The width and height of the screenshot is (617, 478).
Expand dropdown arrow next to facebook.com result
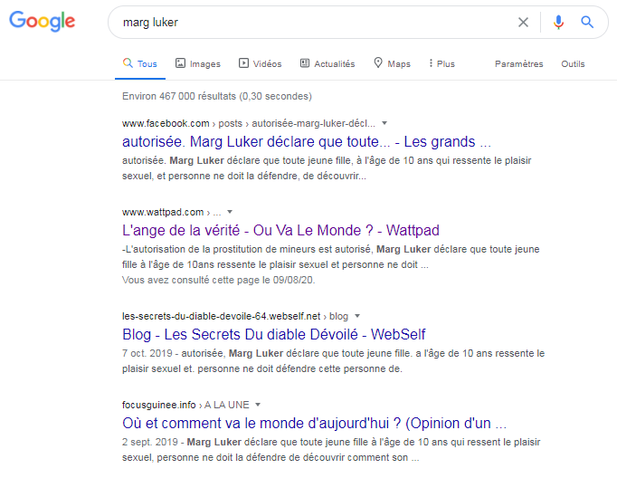[384, 123]
